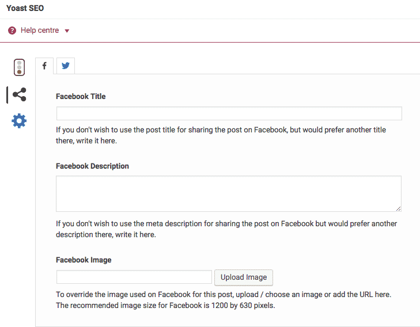This screenshot has height=327, width=420.
Task: Focus the Facebook Description text area
Action: point(229,194)
